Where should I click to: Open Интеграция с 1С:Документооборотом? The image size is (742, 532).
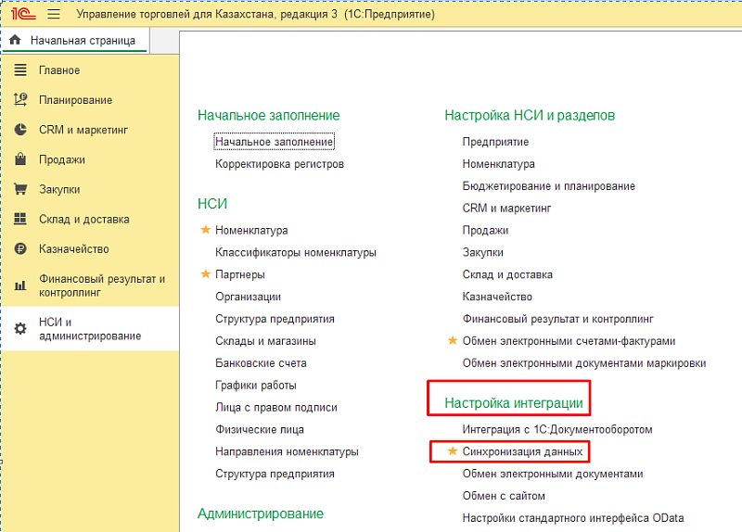coord(557,429)
